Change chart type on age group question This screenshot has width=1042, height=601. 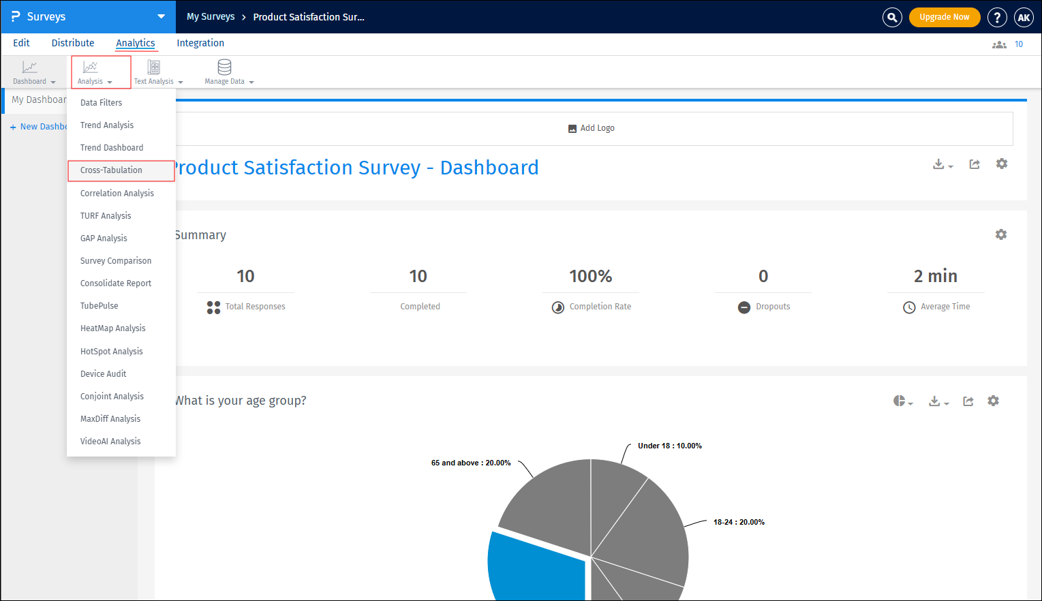(x=901, y=401)
